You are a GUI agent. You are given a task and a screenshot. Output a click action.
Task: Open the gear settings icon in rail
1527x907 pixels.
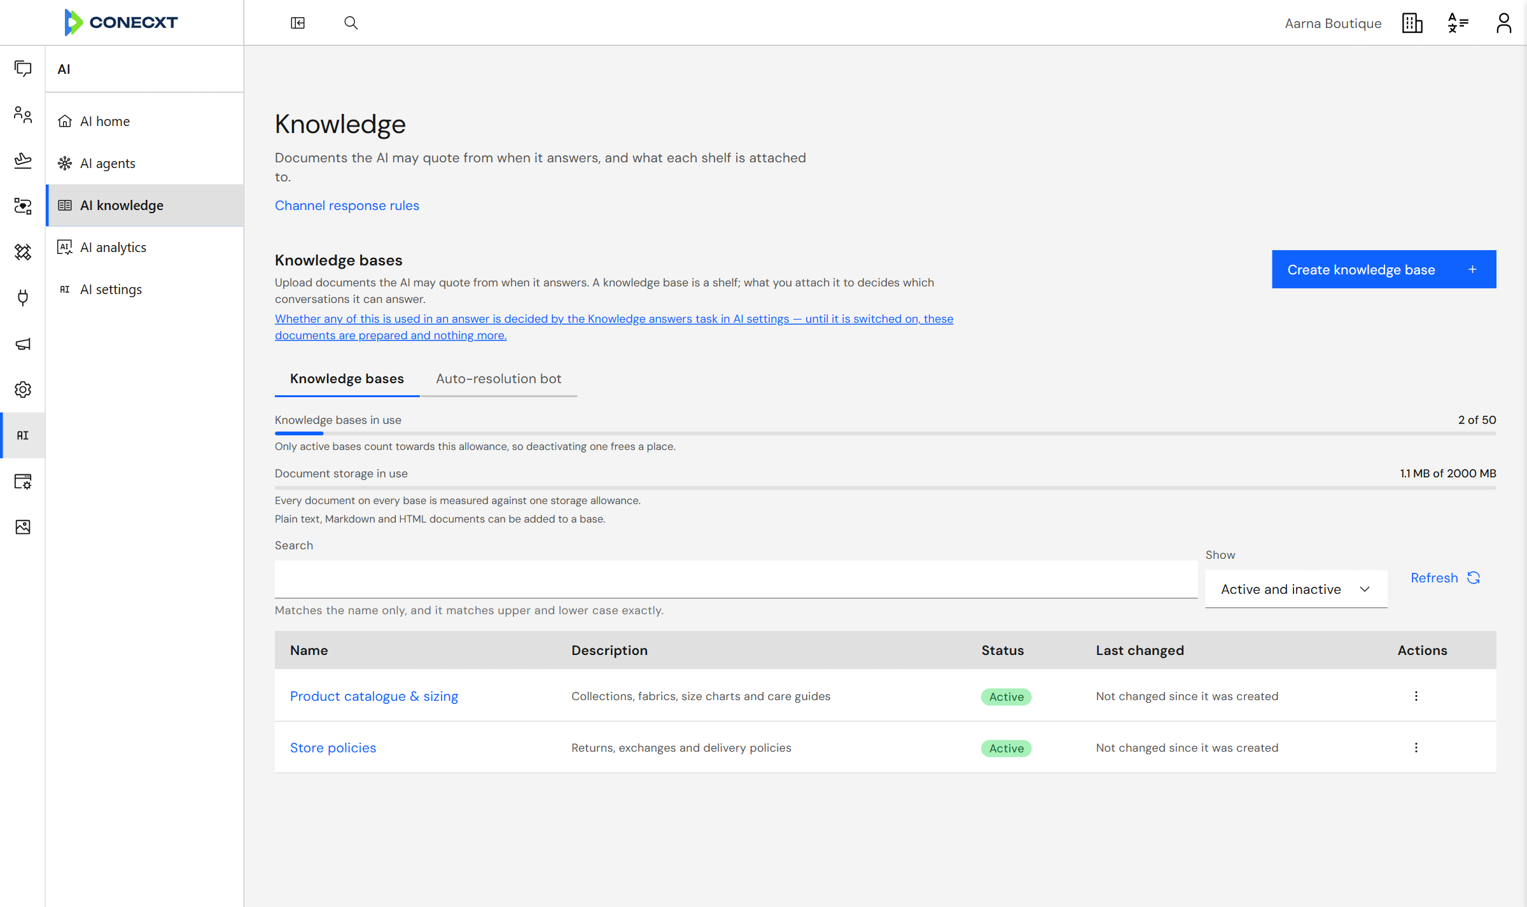23,390
